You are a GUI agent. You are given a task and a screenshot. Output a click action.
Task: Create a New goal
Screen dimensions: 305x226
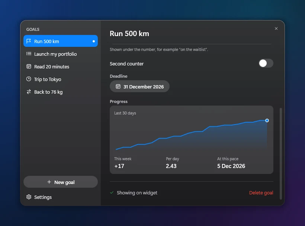point(61,182)
